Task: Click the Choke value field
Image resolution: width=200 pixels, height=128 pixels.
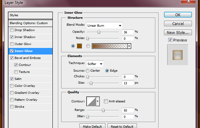Action: coord(128,77)
